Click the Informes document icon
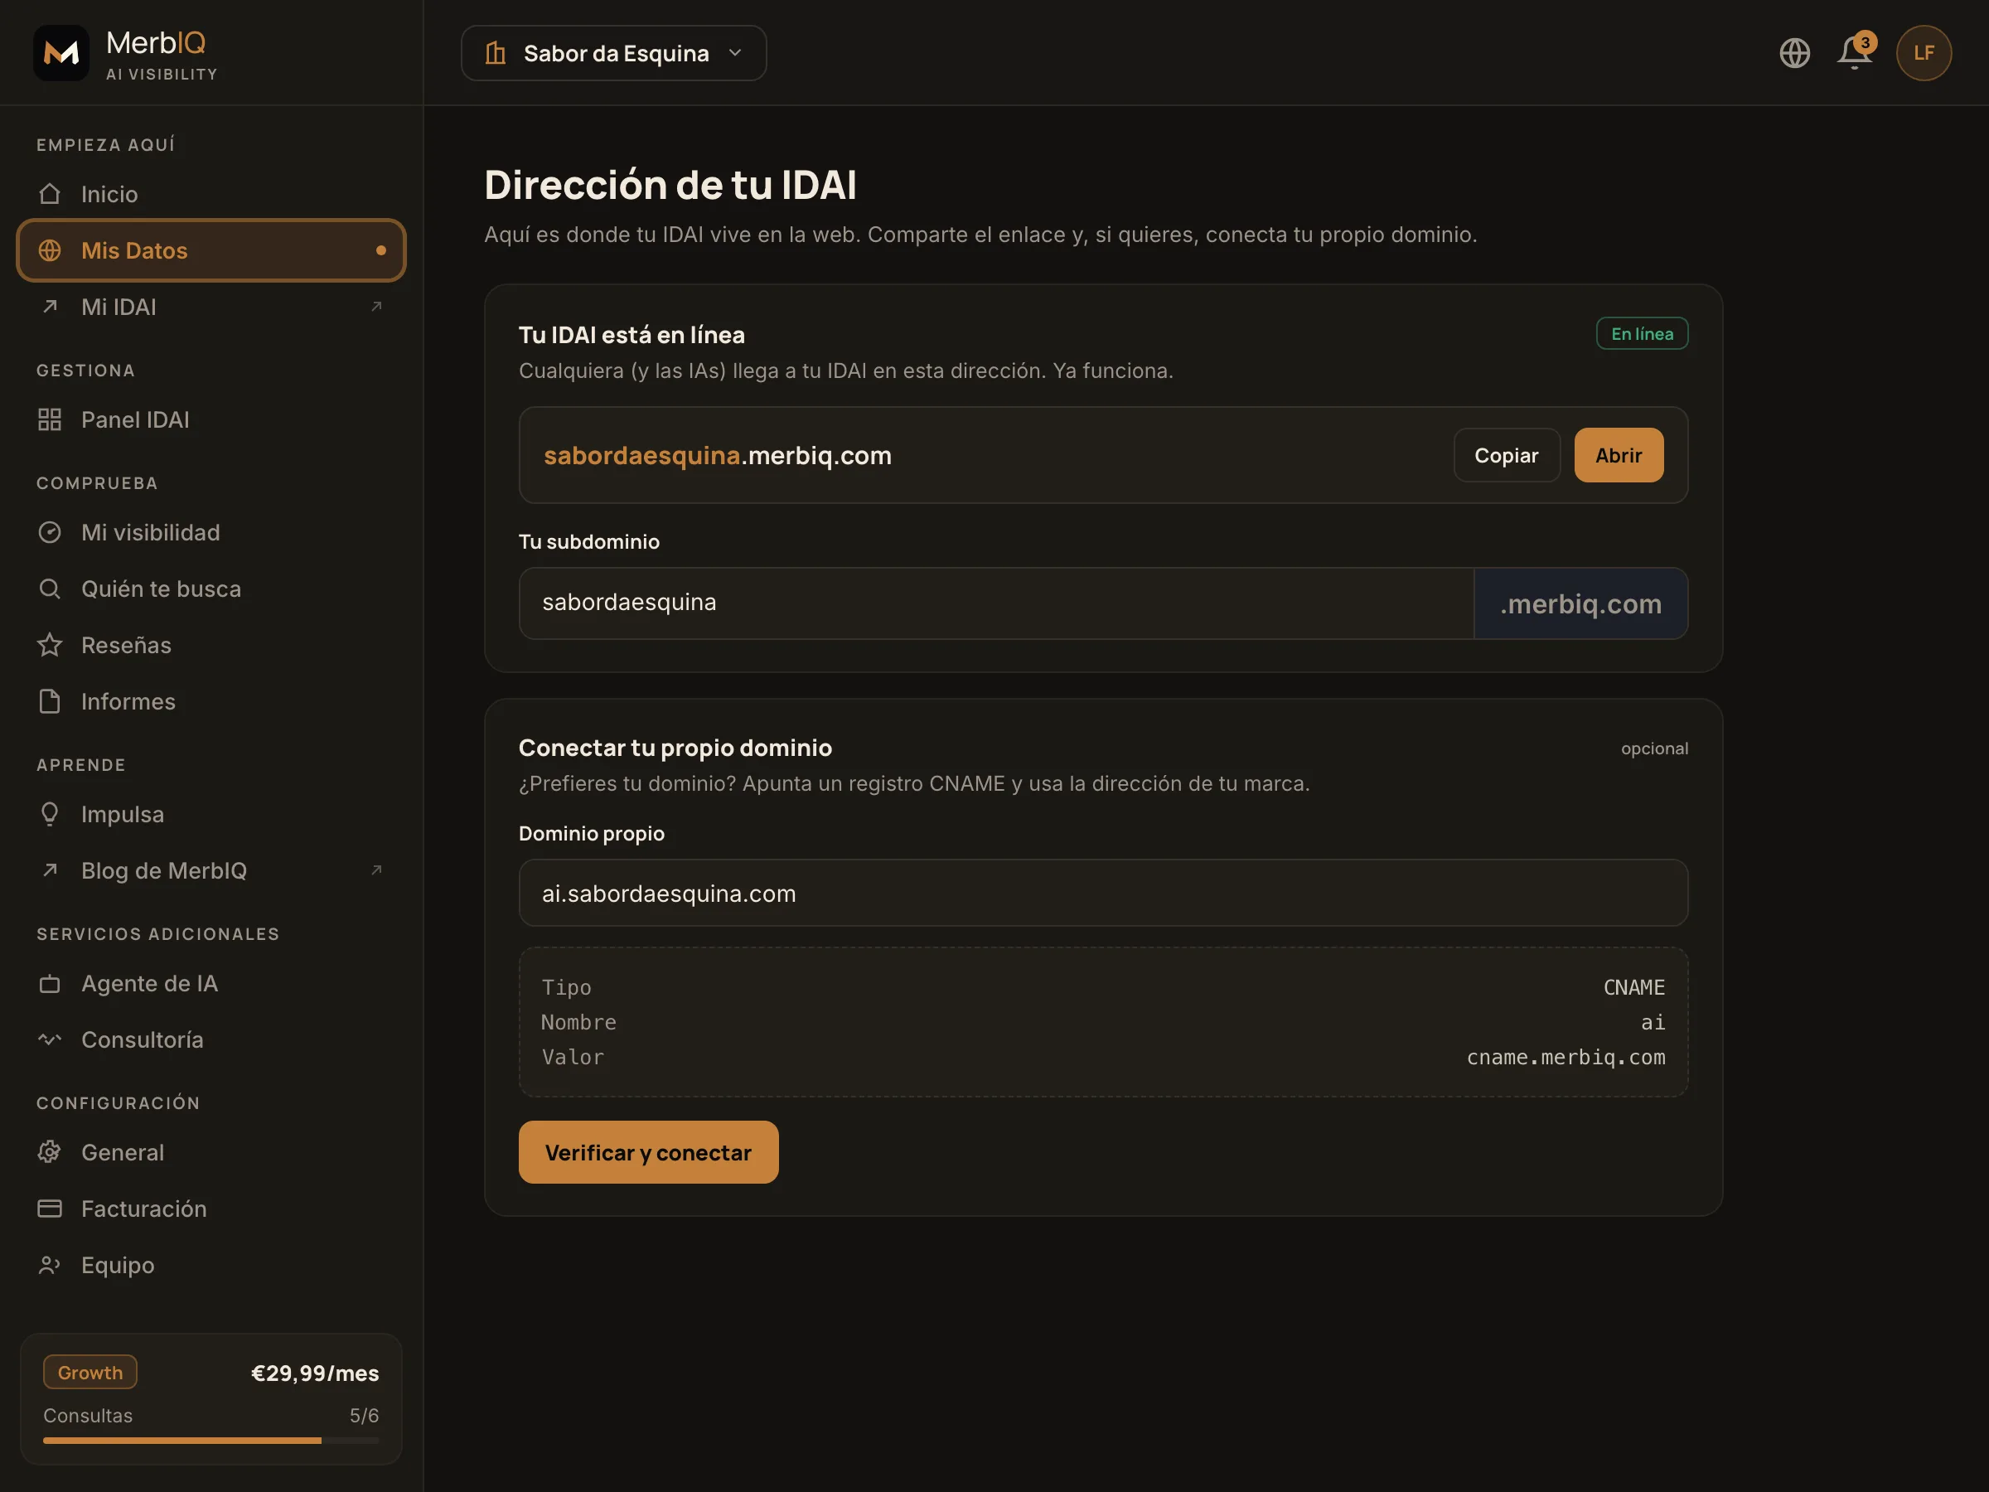The height and width of the screenshot is (1492, 1989). pos(50,701)
